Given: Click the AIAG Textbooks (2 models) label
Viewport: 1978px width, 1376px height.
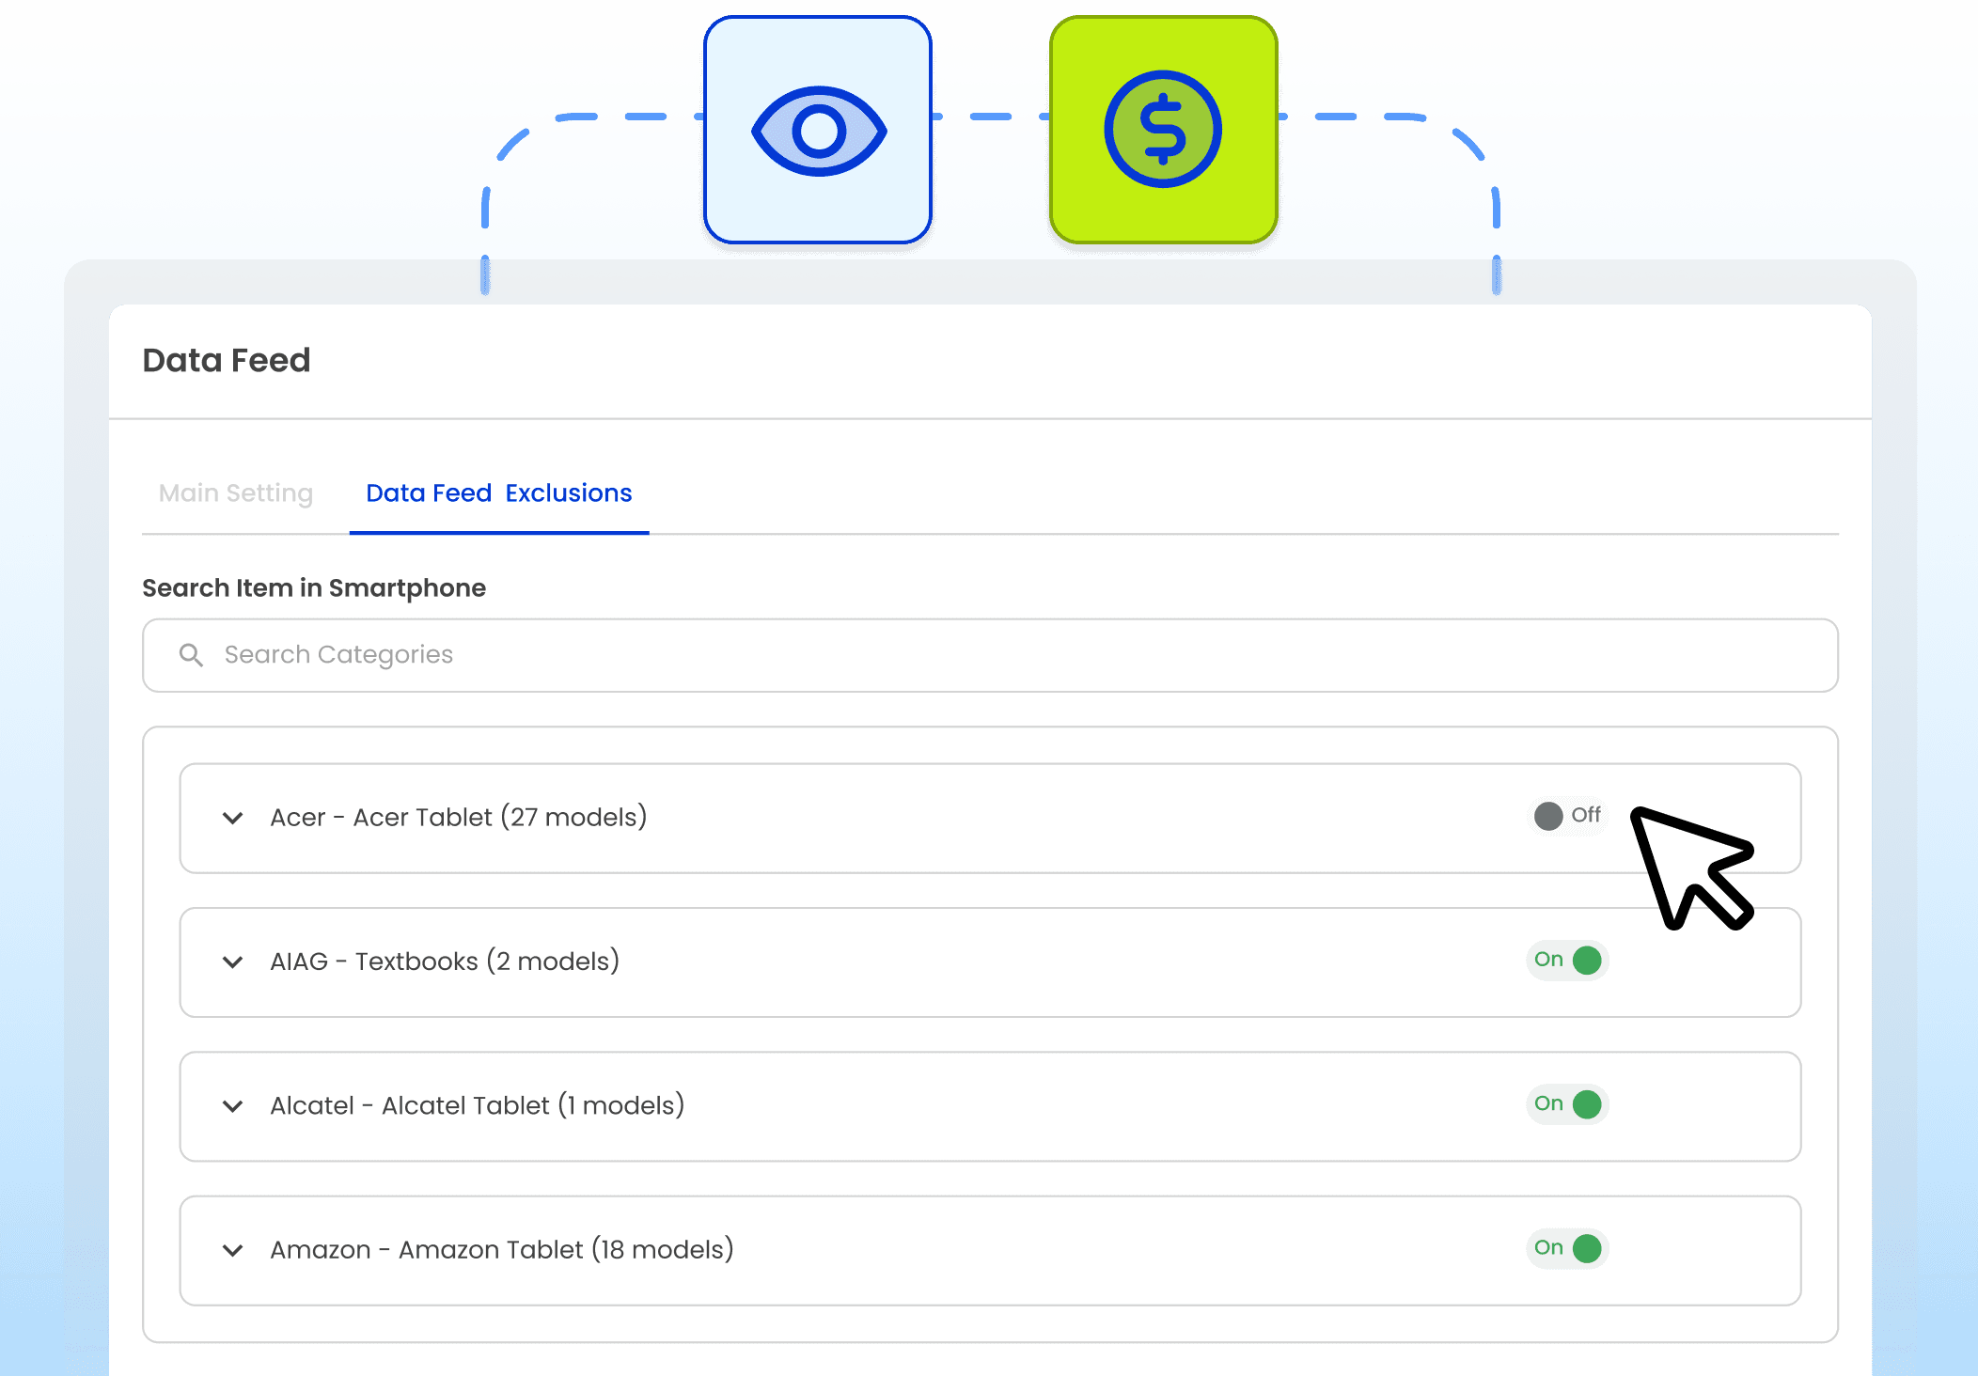Looking at the screenshot, I should click(444, 962).
